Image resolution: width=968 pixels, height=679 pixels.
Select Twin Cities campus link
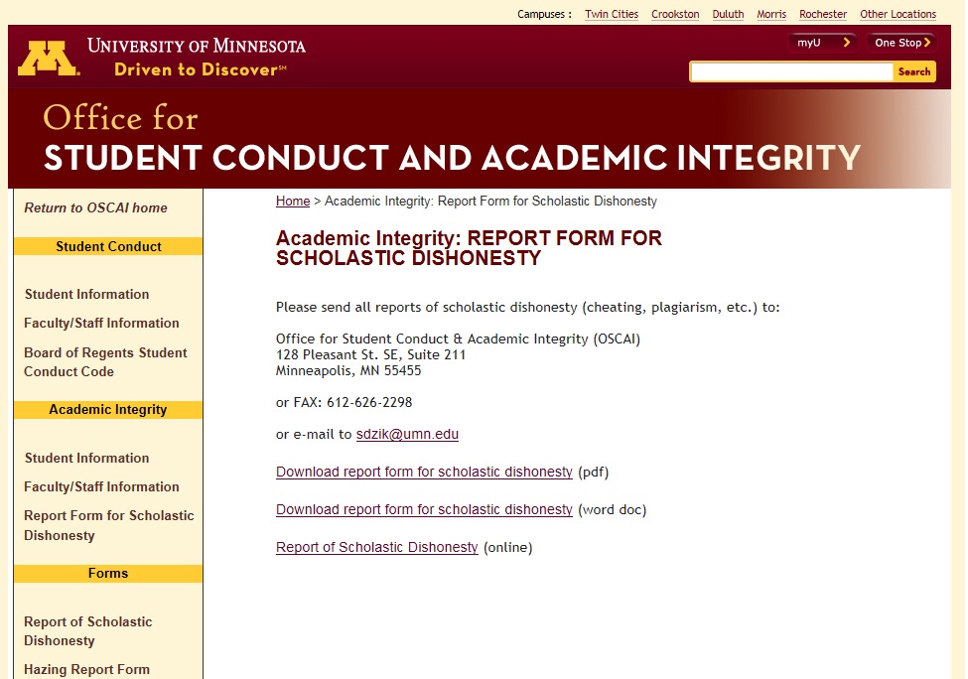pos(611,14)
